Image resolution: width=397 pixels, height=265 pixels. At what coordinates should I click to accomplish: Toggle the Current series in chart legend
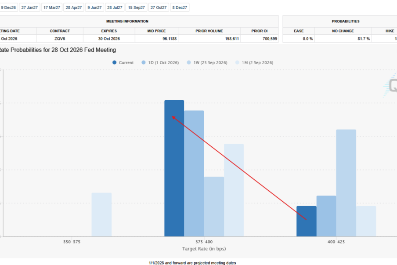(x=123, y=62)
